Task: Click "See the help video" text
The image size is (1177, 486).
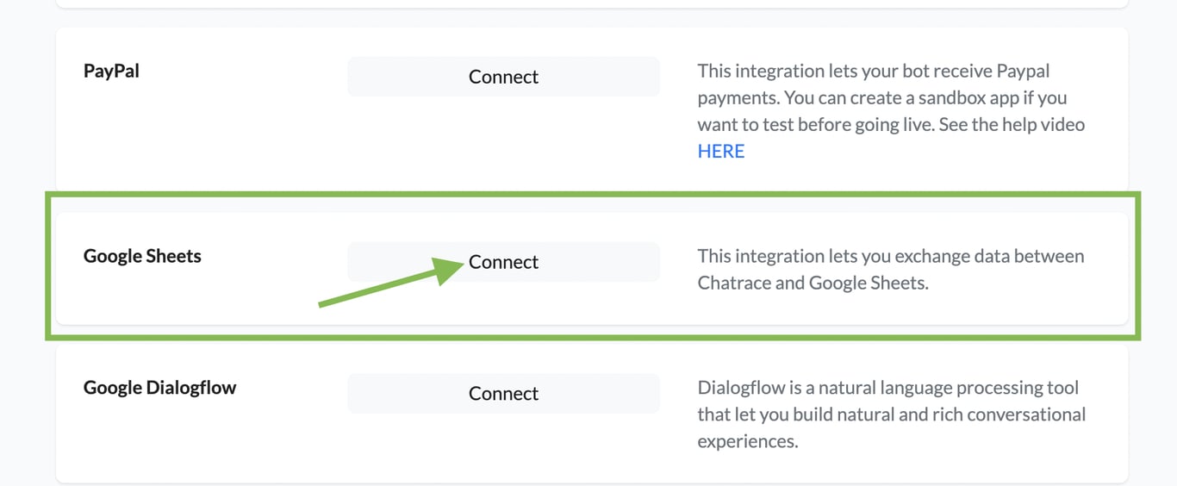Action: pos(1000,125)
